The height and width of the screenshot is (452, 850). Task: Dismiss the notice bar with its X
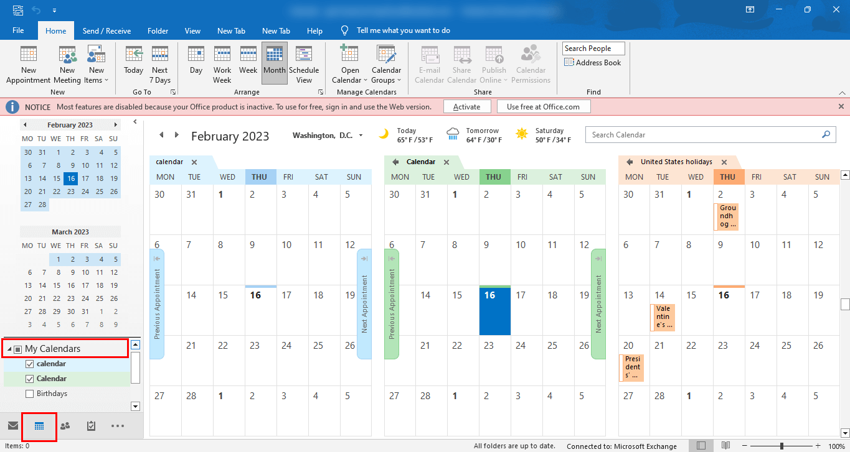click(841, 106)
